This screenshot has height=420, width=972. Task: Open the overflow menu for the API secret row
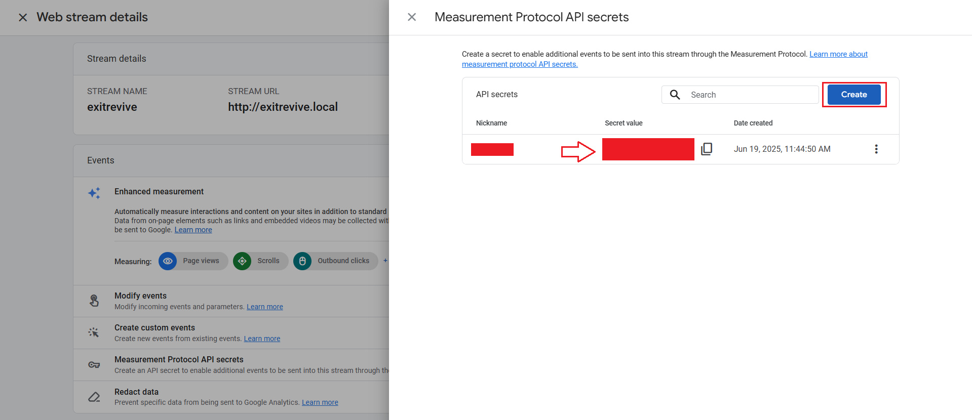(876, 149)
